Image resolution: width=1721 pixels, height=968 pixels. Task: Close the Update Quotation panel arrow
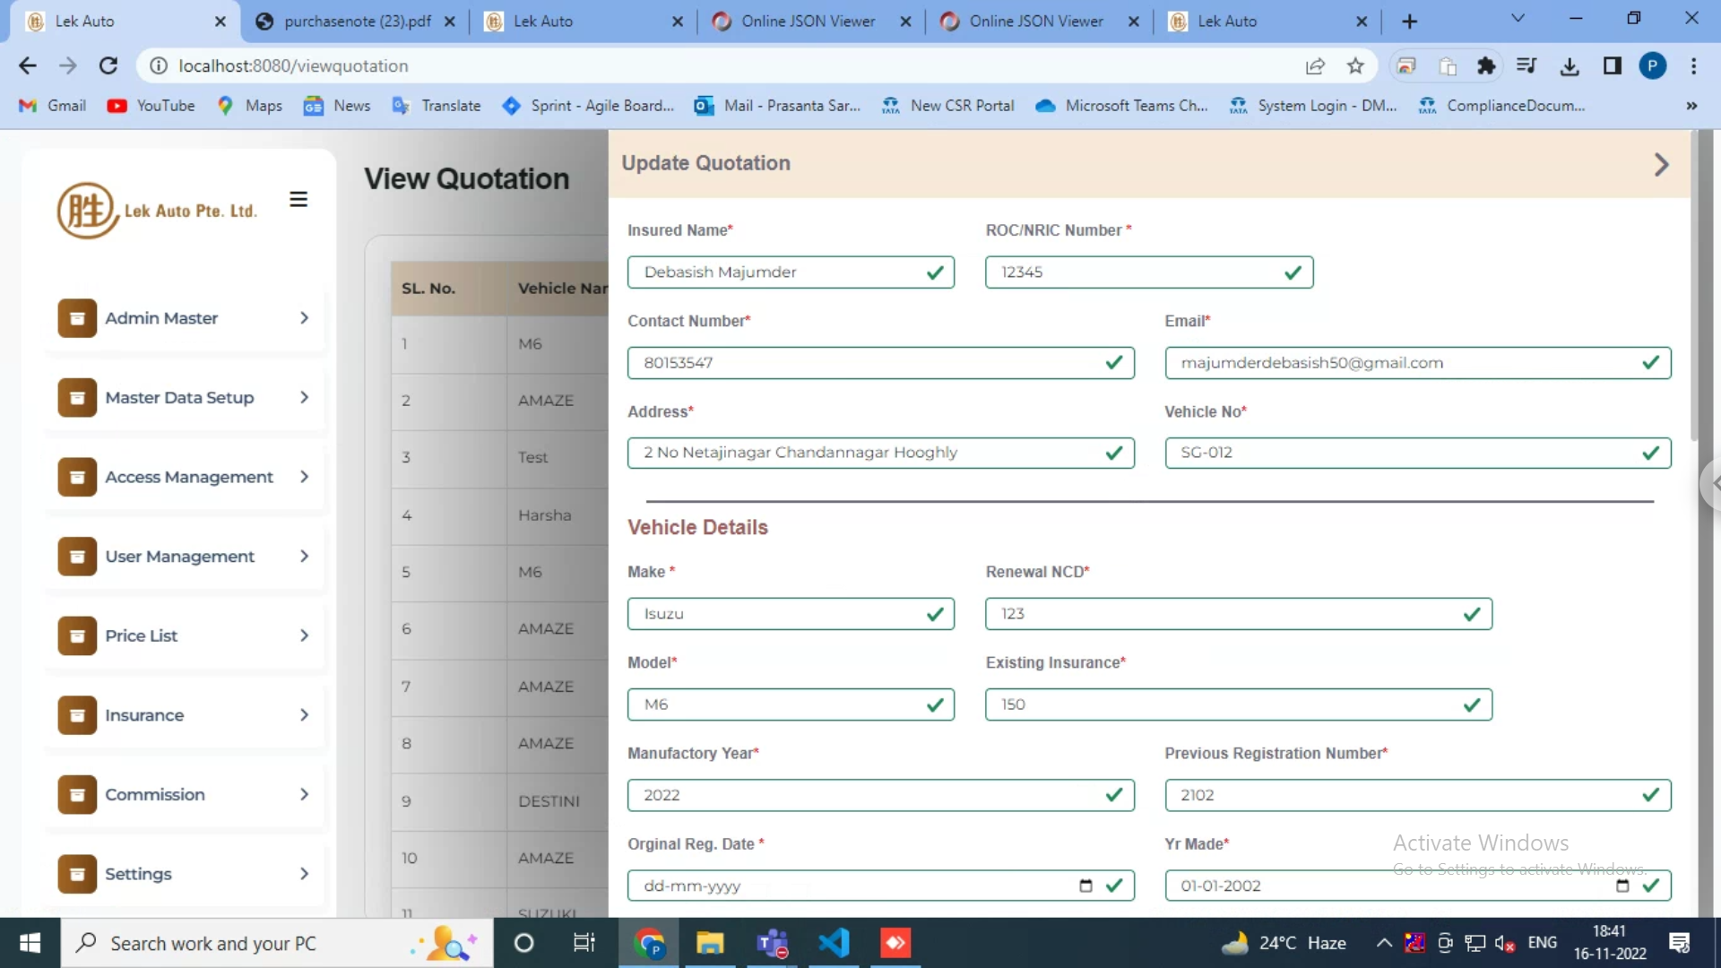[1661, 164]
